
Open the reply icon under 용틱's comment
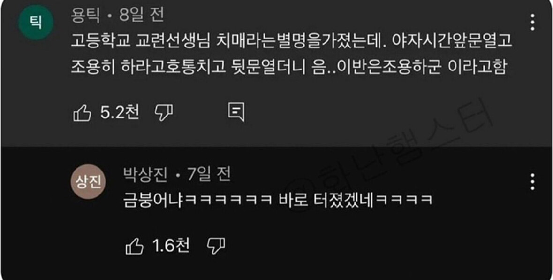(236, 113)
